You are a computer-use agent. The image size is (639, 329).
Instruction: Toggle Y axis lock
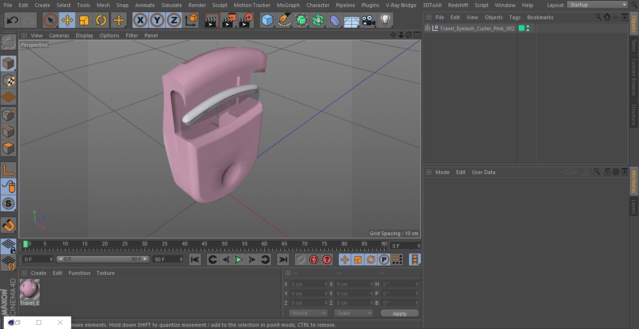(x=157, y=20)
